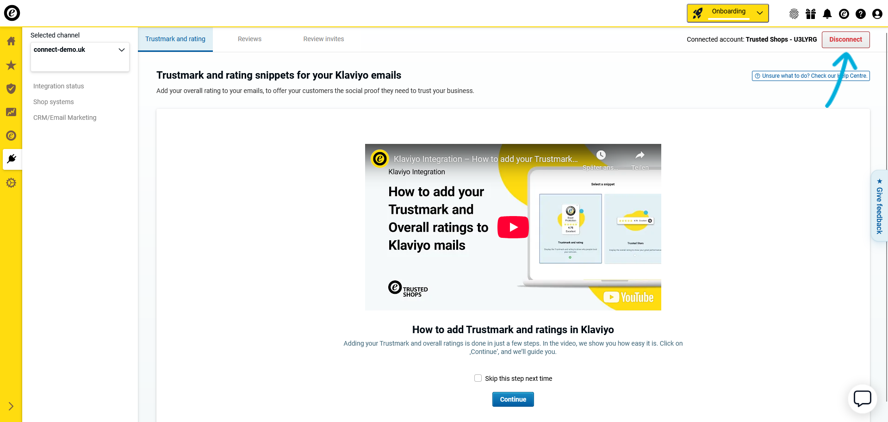Click the shield checkmark sidebar icon
The width and height of the screenshot is (888, 422).
coord(11,89)
